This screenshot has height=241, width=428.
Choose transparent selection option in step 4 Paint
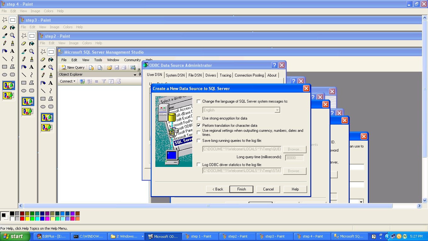coord(8,95)
